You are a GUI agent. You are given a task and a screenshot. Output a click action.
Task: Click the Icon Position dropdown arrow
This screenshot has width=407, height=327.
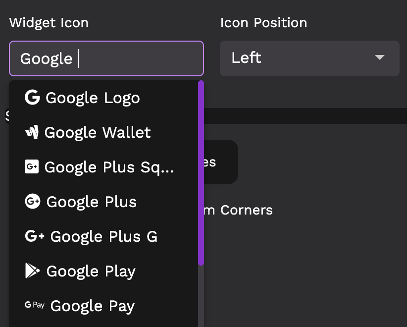(380, 58)
